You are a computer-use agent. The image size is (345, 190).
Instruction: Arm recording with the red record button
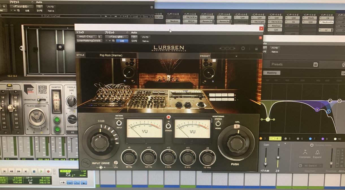point(48,171)
